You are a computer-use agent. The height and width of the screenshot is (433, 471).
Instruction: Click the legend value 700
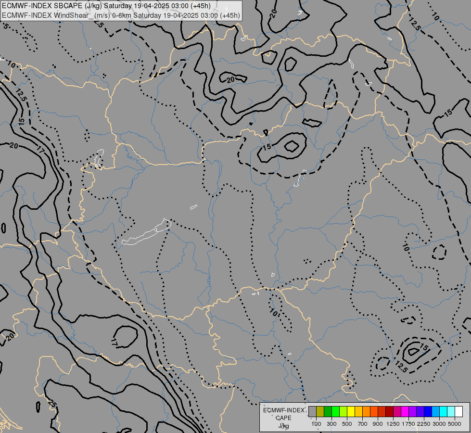[x=363, y=424]
